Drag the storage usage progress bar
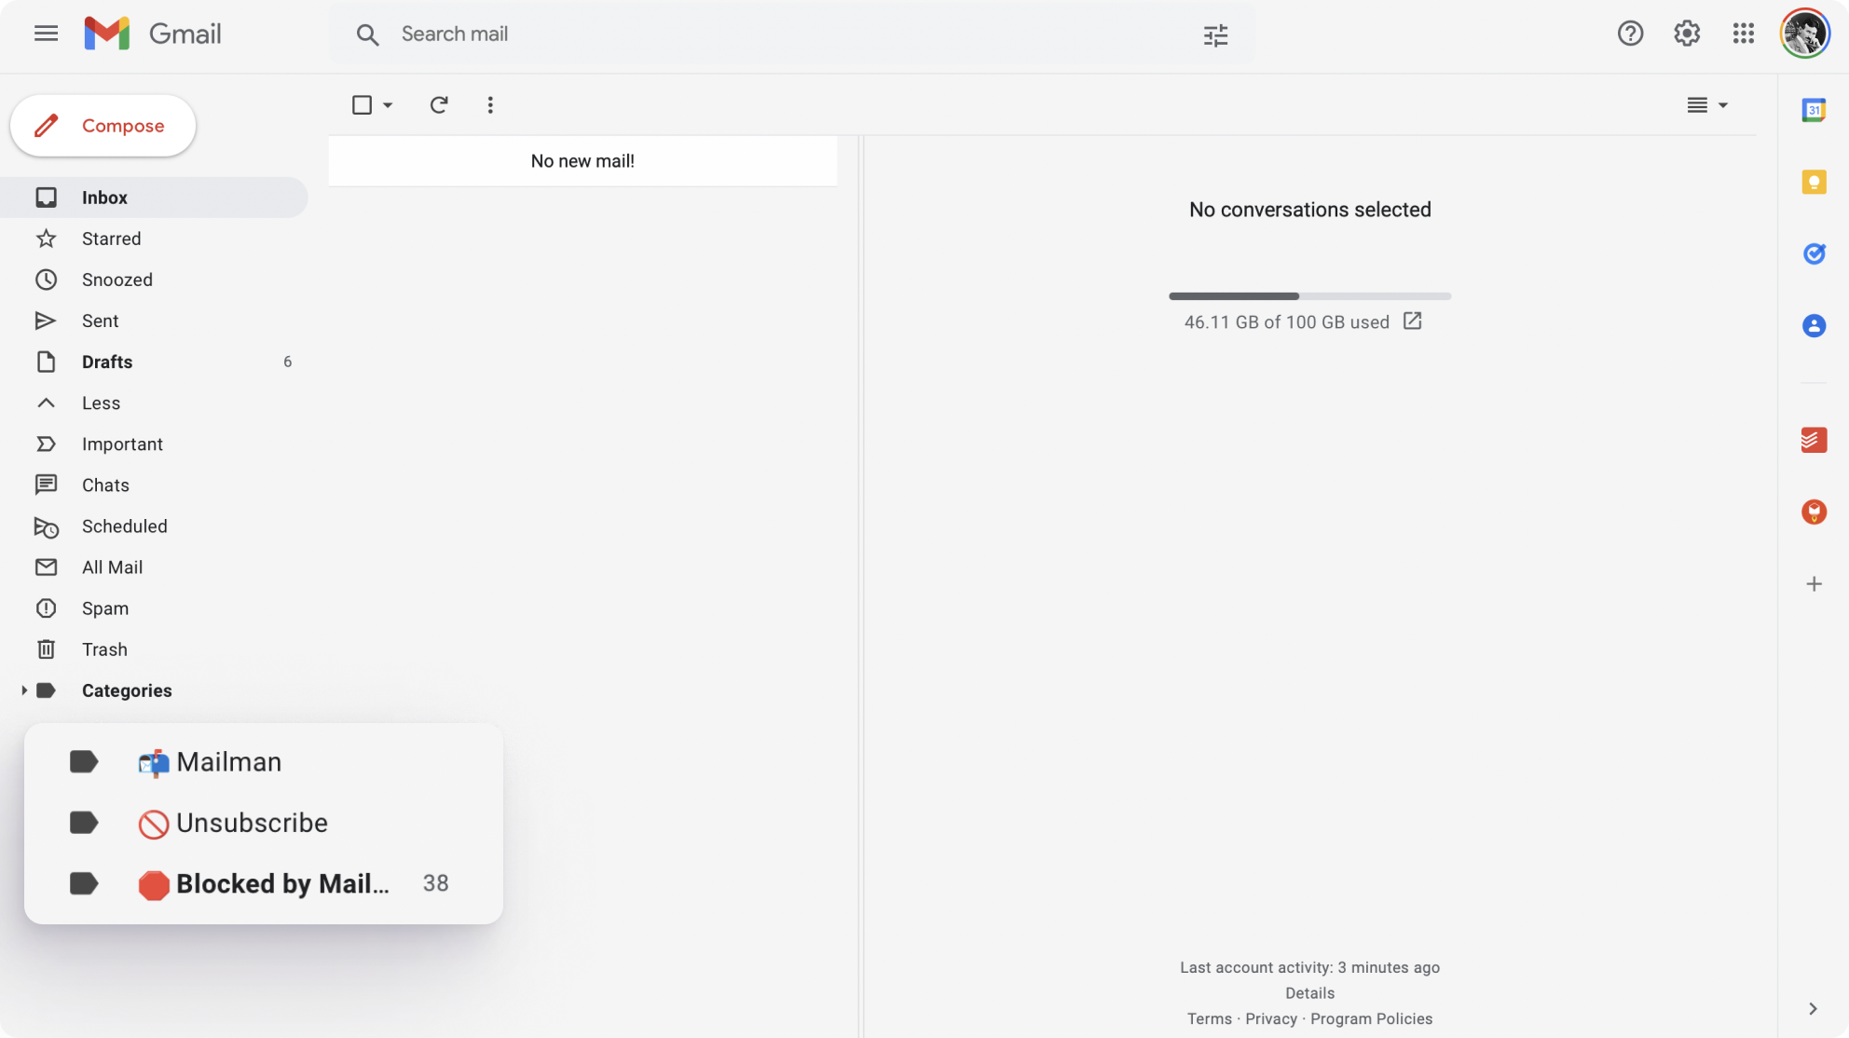Image resolution: width=1849 pixels, height=1038 pixels. click(x=1309, y=295)
